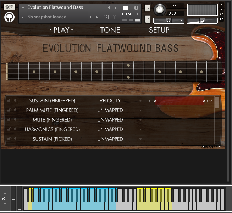Open the snapshot list dropdown
This screenshot has height=213, width=232.
(23, 17)
